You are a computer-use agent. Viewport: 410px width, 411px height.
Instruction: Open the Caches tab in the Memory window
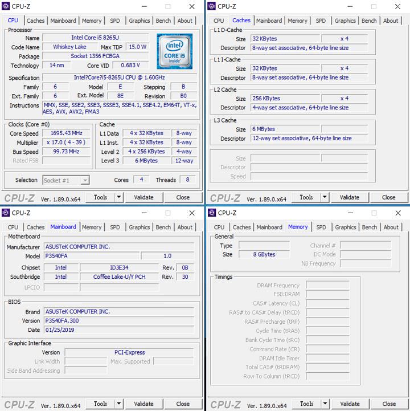(x=241, y=227)
